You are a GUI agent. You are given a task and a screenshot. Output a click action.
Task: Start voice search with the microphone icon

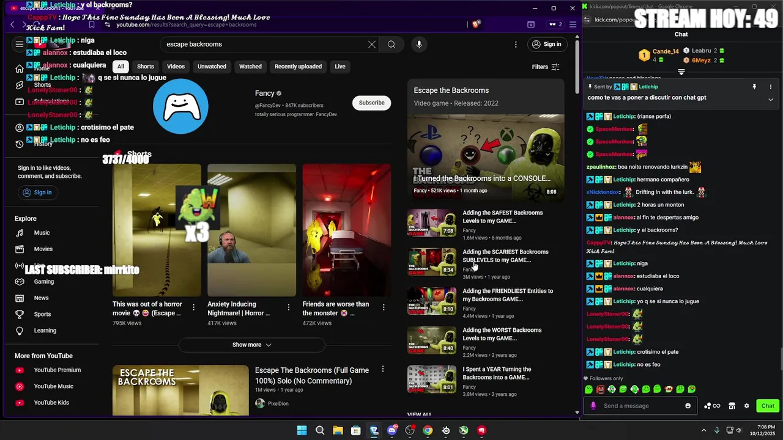419,44
